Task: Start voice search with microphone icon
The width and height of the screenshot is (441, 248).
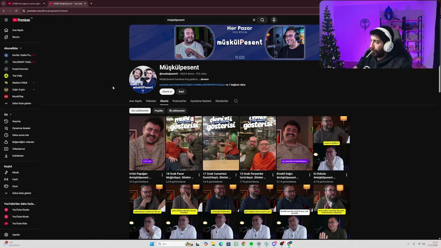Action: coord(274,20)
